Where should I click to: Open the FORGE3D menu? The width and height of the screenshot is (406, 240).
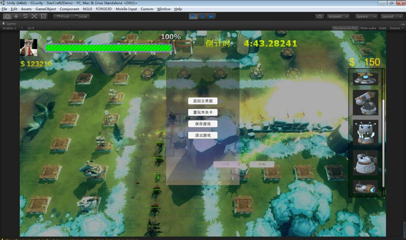[x=104, y=9]
